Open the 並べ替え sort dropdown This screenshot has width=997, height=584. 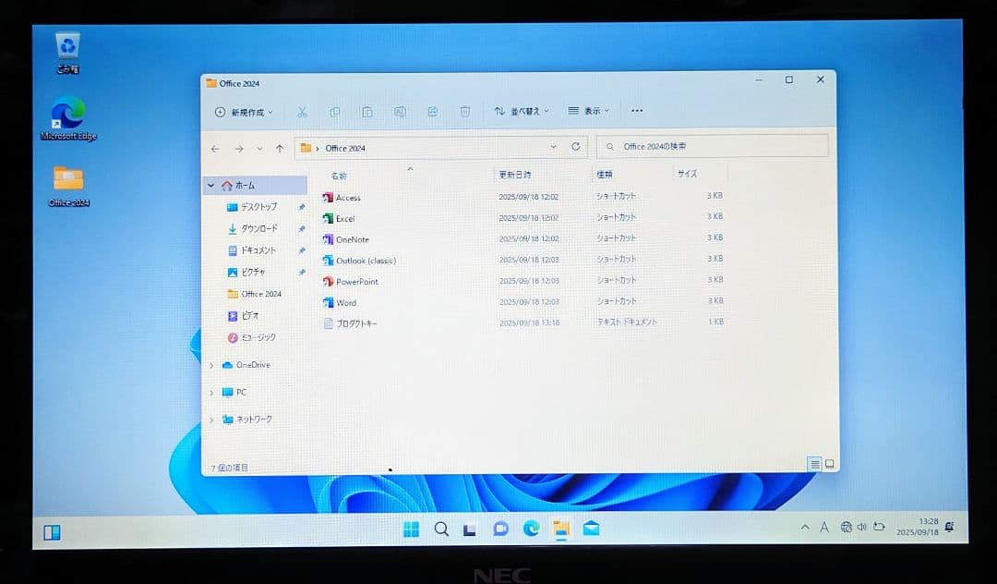point(522,111)
